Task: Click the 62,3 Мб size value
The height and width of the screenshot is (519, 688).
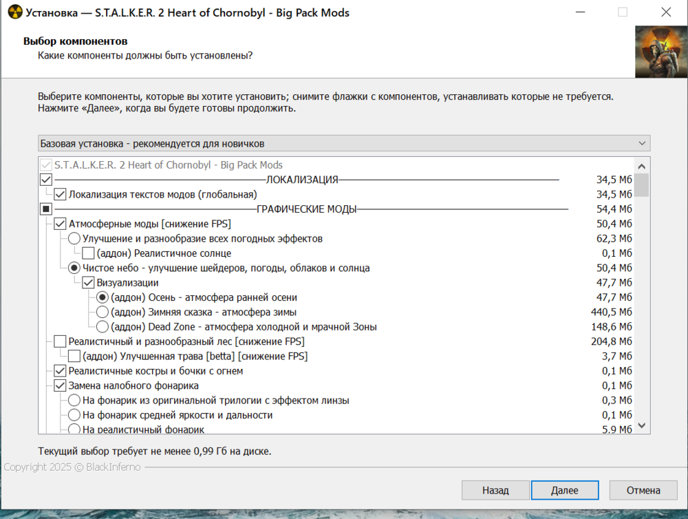Action: point(614,238)
